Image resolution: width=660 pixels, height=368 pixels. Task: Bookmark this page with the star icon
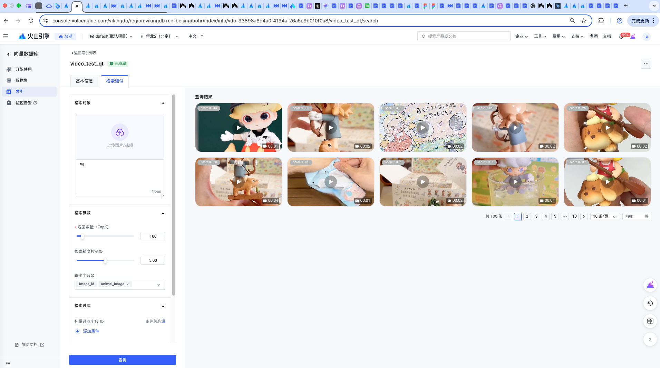[584, 21]
